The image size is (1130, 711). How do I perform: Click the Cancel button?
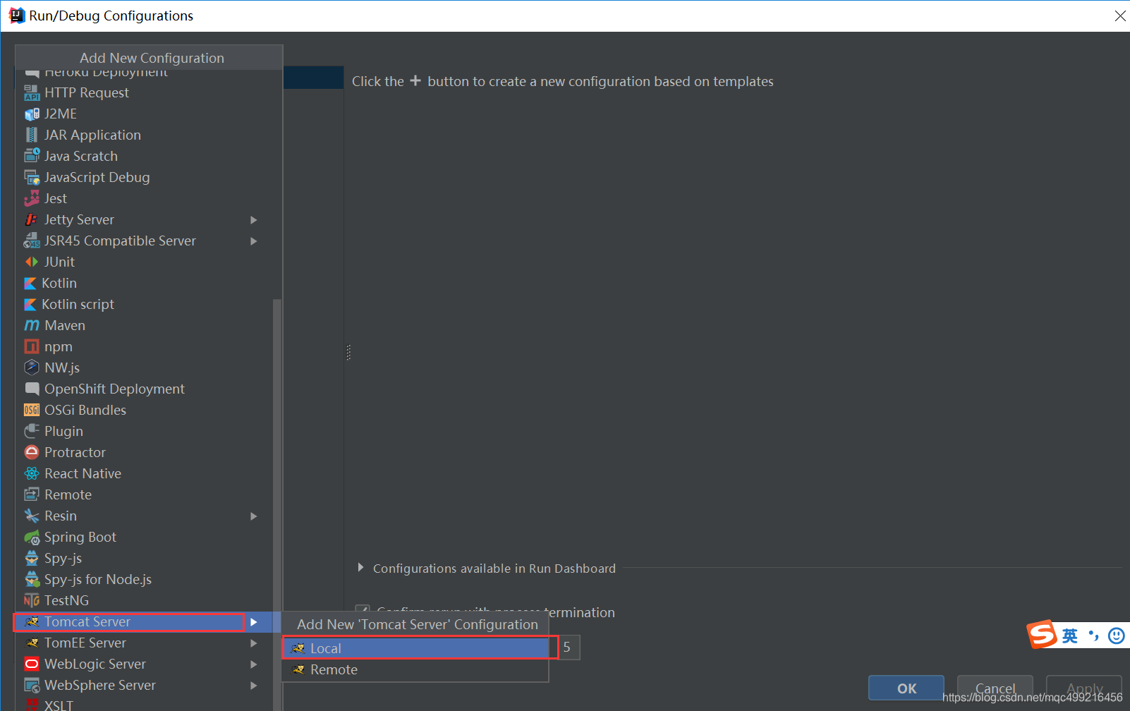pyautogui.click(x=995, y=688)
